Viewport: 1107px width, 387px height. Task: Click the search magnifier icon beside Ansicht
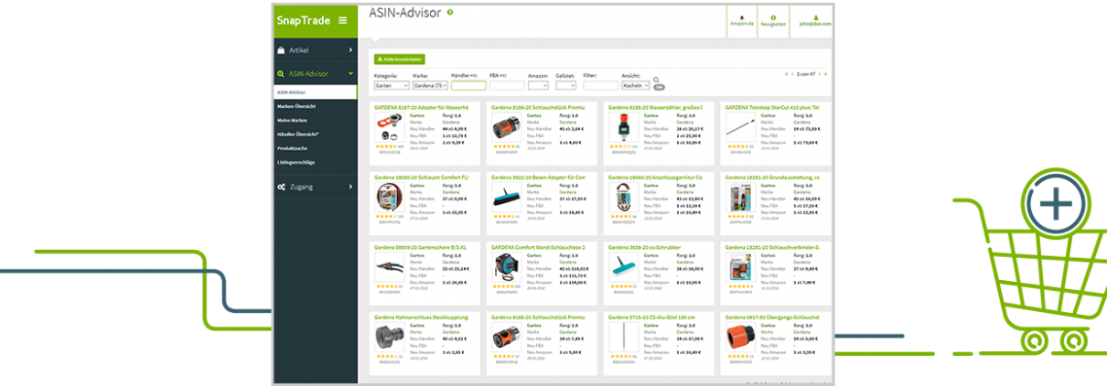[656, 81]
